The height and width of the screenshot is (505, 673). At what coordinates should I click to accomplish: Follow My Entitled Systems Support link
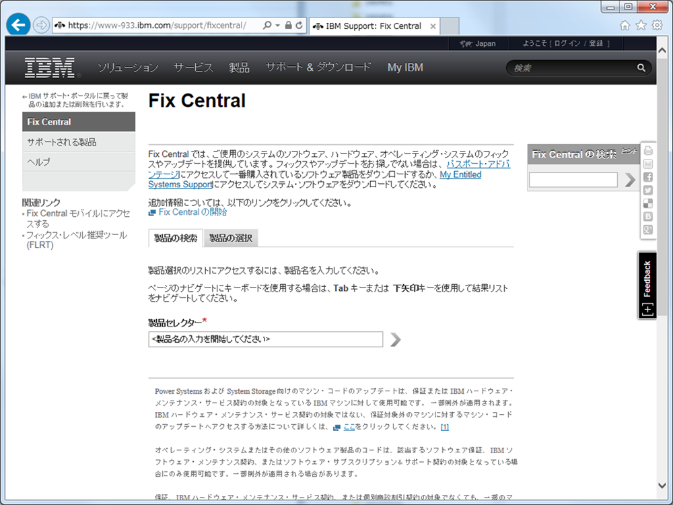tap(461, 174)
